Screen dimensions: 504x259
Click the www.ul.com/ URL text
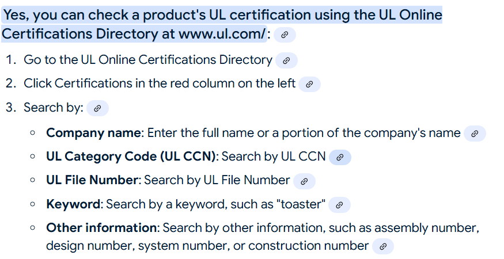(222, 34)
